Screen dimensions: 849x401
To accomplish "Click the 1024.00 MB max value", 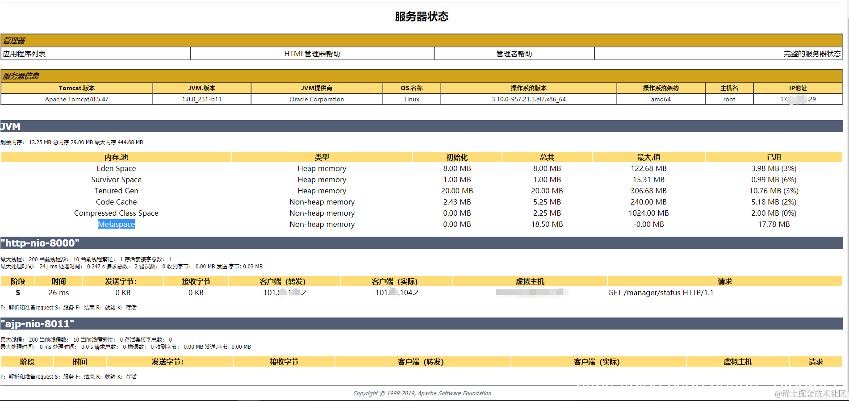I will (x=648, y=213).
